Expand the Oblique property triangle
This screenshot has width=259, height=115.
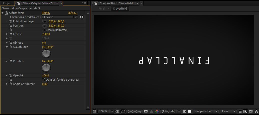point(7,43)
